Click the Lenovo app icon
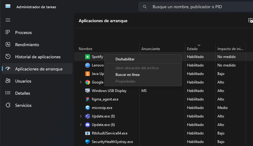253x146 pixels. pyautogui.click(x=88, y=65)
